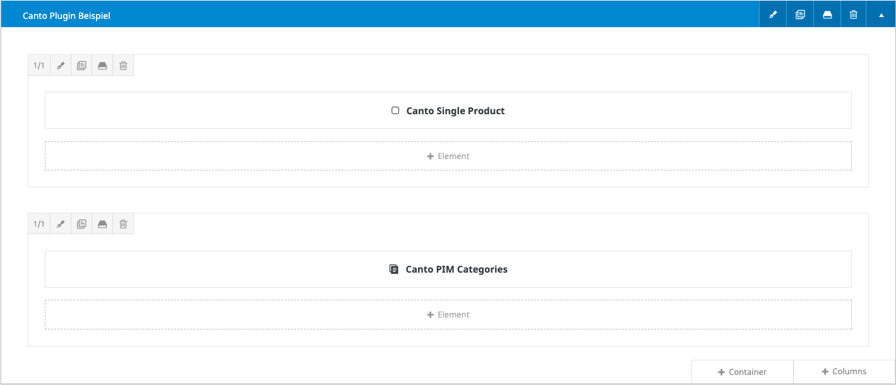Click the add Columns button
The height and width of the screenshot is (385, 896).
click(x=844, y=372)
